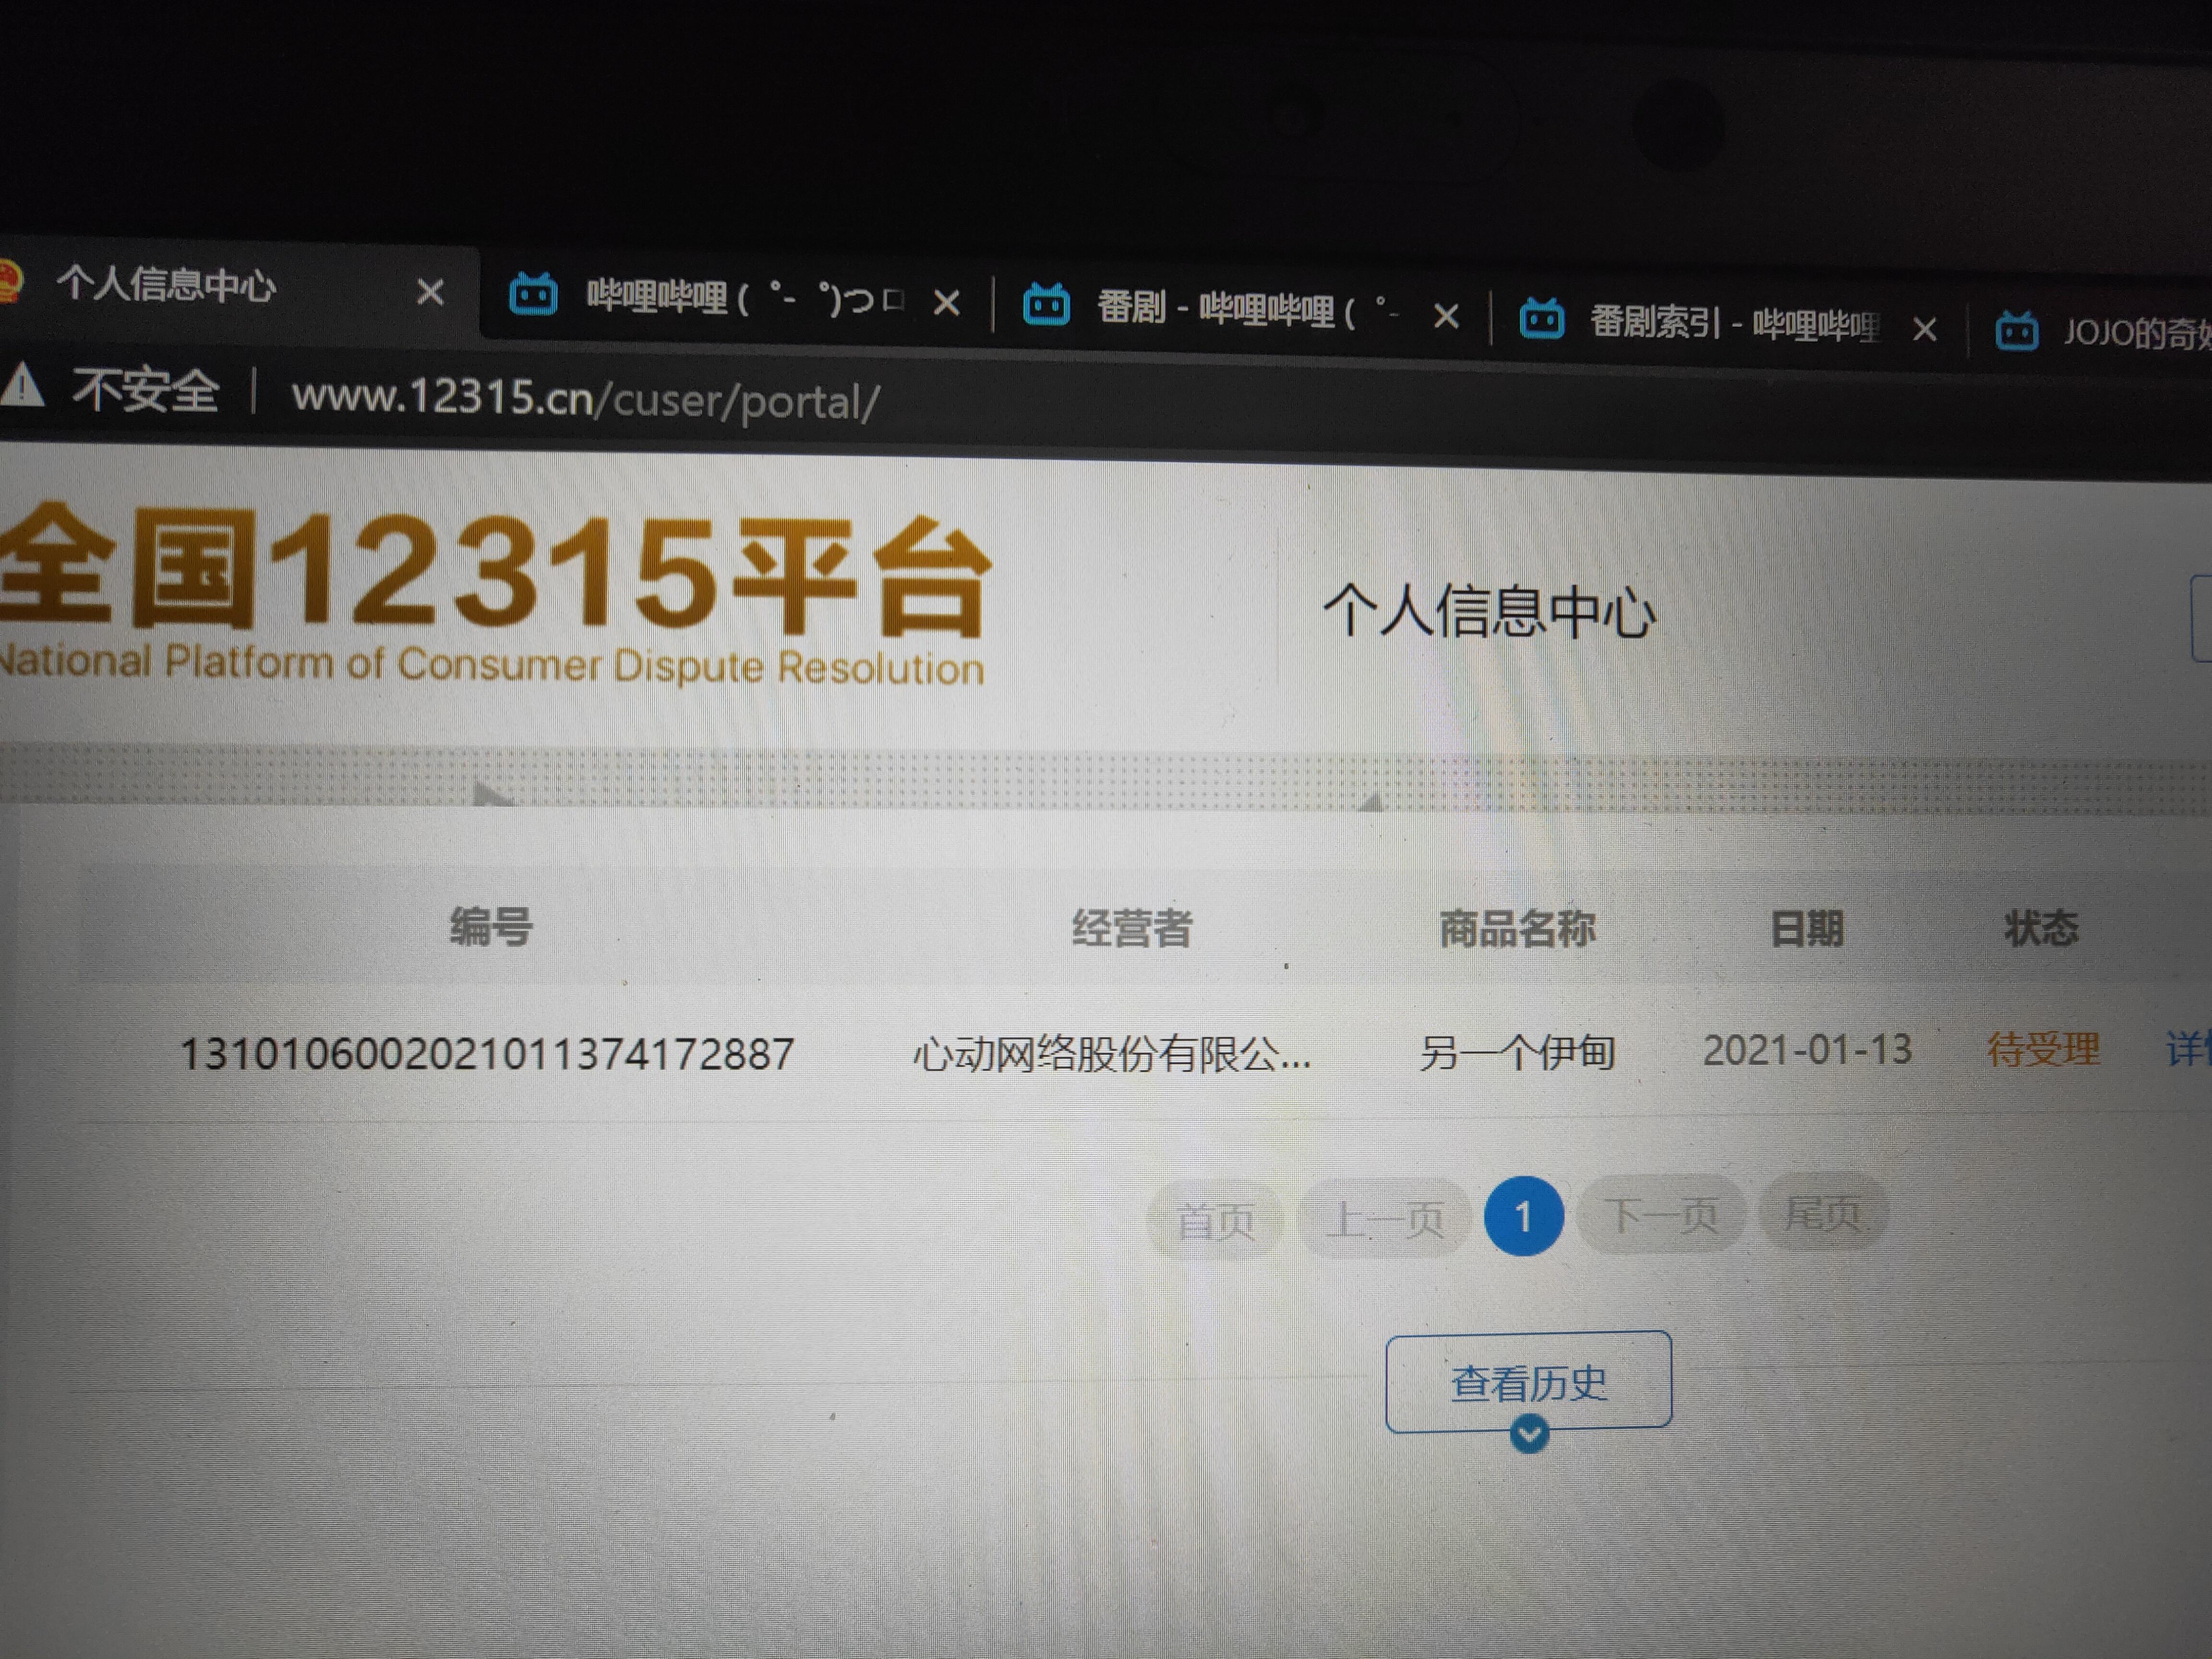
Task: Select complaint number 1310106002021011374172887
Action: (x=487, y=1054)
